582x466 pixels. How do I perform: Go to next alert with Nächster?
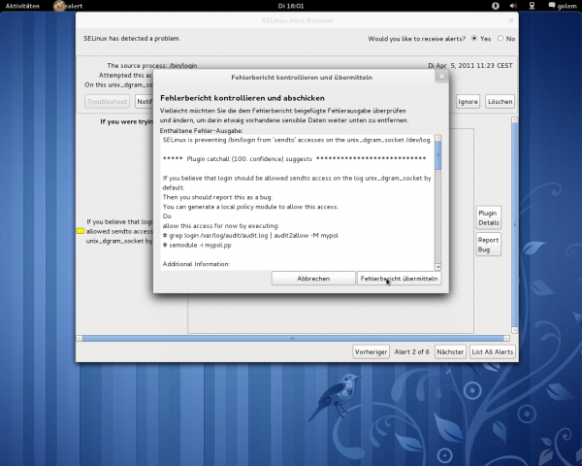450,351
